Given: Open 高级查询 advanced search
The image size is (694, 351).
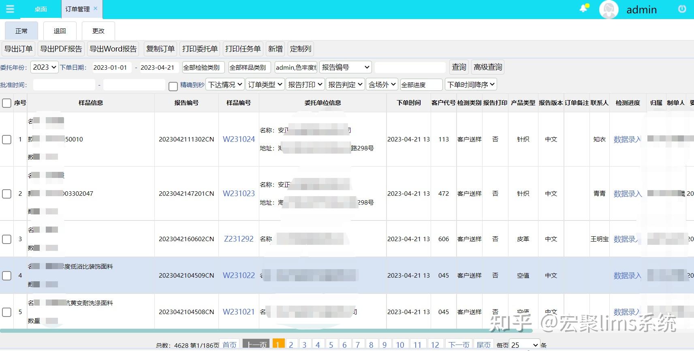Looking at the screenshot, I should (488, 67).
